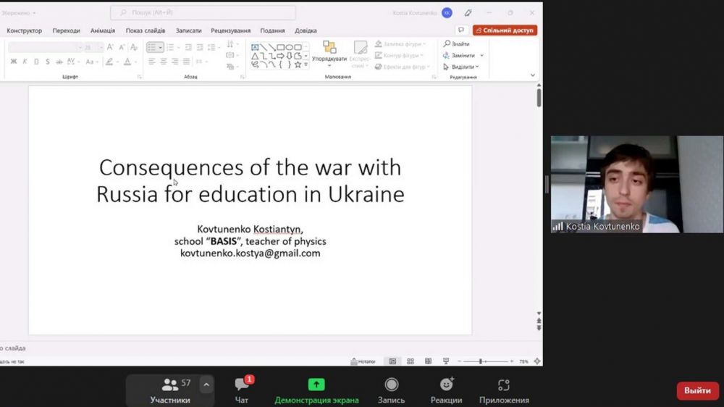Open the Реакции reactions menu

click(446, 390)
